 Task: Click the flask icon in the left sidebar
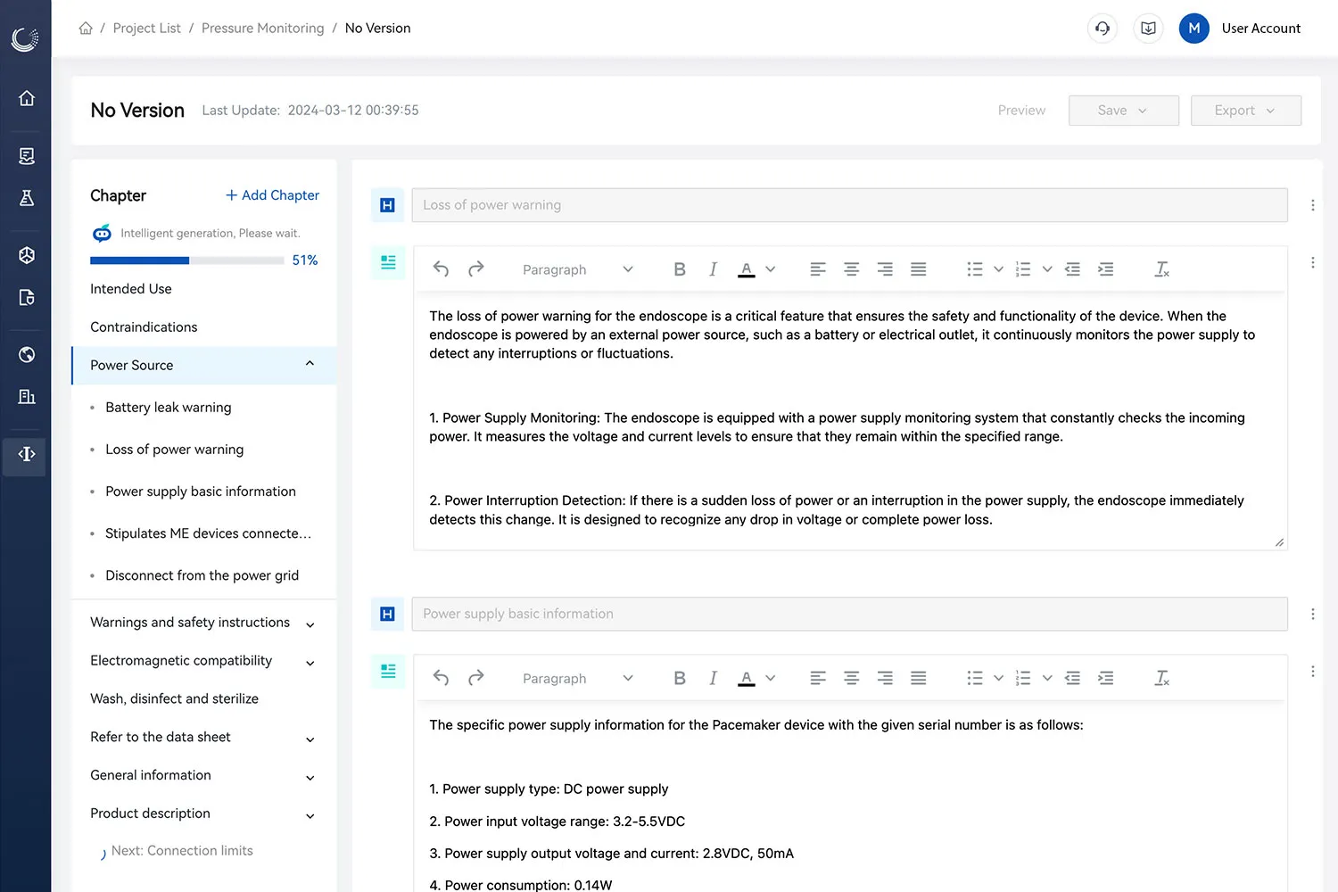point(26,198)
